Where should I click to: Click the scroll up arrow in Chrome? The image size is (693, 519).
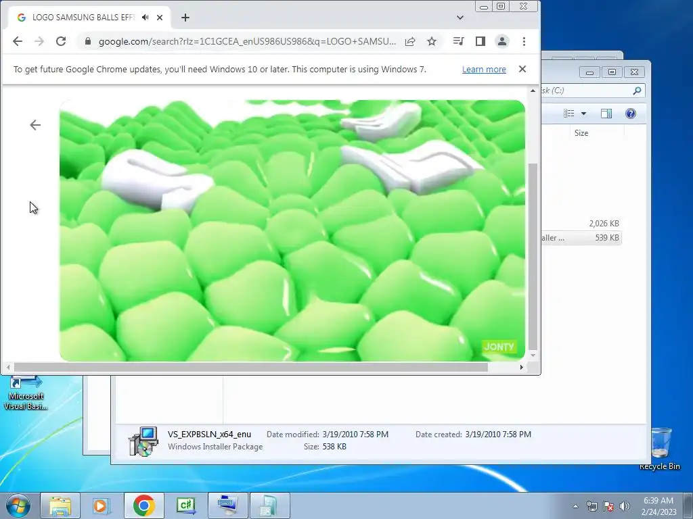533,91
